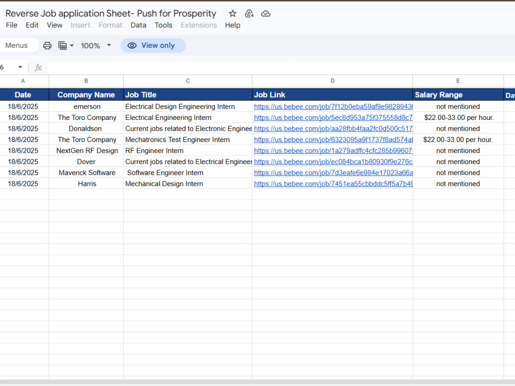515x386 pixels.
Task: Select the NextGen RF Design cell
Action: [x=86, y=151]
